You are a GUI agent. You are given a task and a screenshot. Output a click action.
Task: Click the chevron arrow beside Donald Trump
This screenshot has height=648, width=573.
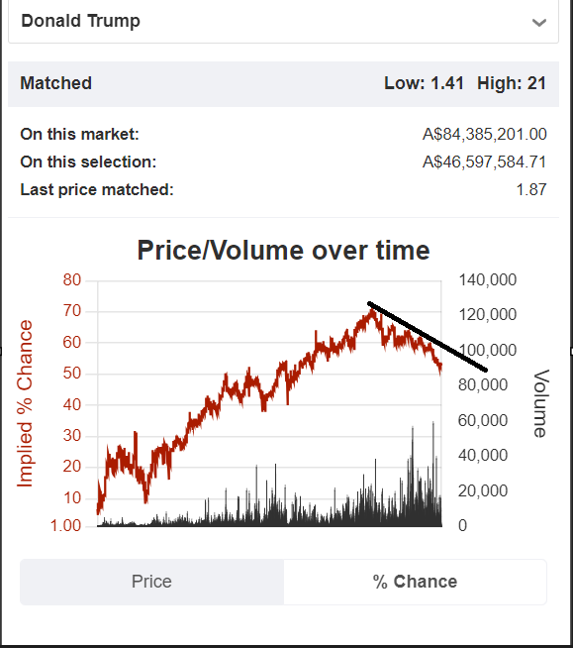click(539, 23)
